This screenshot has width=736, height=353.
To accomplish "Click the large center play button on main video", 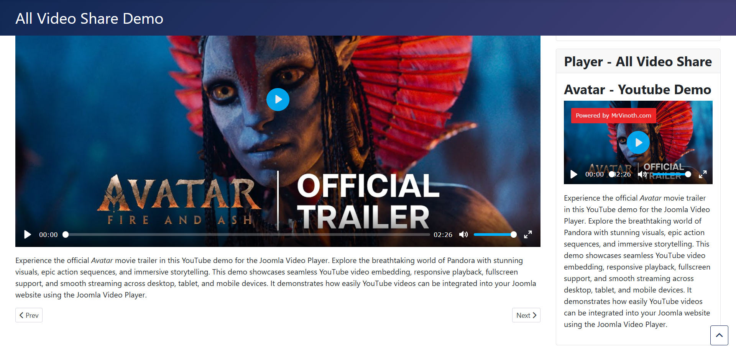I will [278, 100].
